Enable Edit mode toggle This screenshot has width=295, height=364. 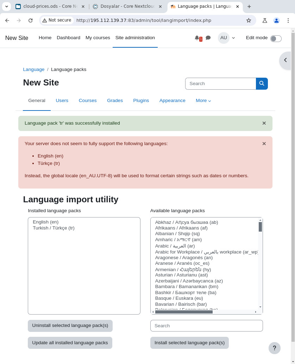[276, 38]
